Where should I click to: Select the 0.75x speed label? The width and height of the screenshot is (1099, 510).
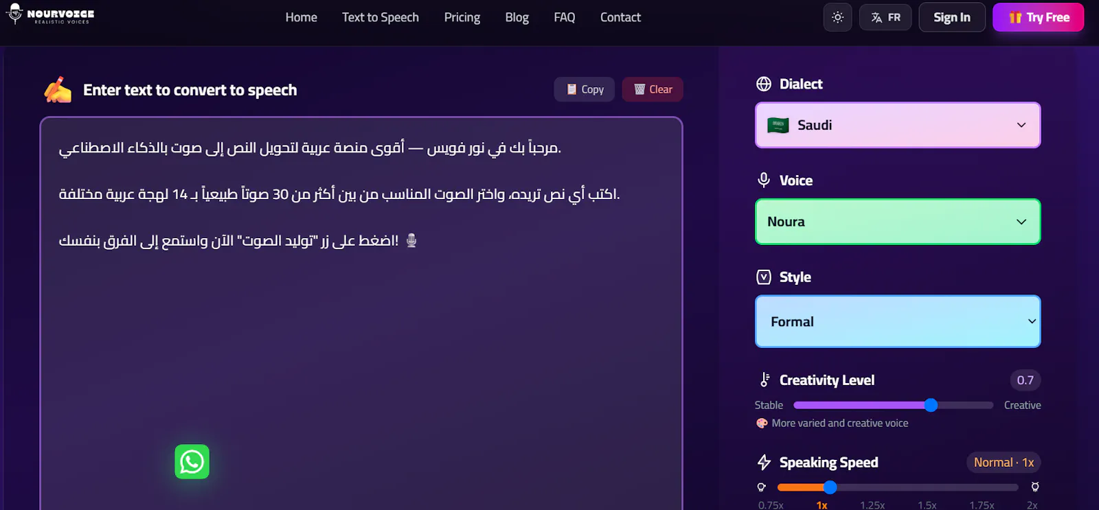point(771,505)
